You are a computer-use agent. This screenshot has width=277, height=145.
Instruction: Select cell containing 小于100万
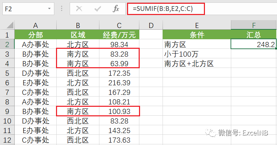coord(197,54)
